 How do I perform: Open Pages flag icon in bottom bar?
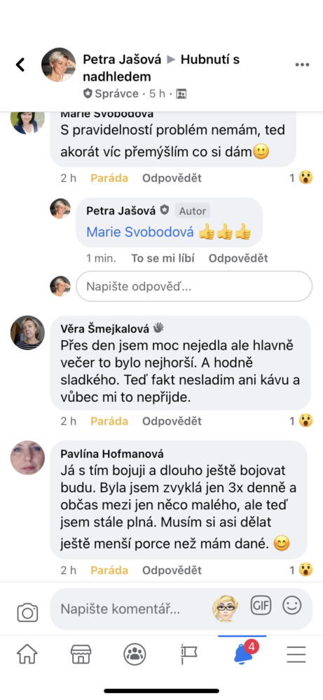pos(189,655)
